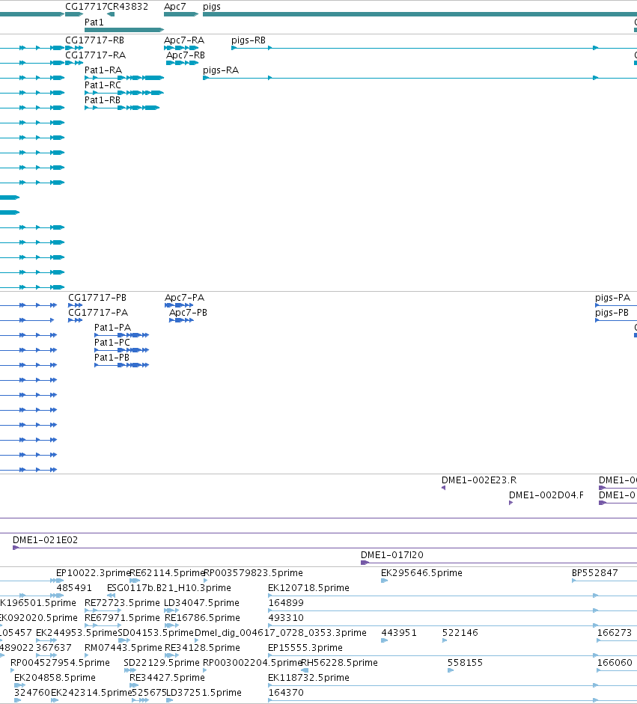The height and width of the screenshot is (704, 637).
Task: Click the pigs-PA label
Action: [x=612, y=298]
